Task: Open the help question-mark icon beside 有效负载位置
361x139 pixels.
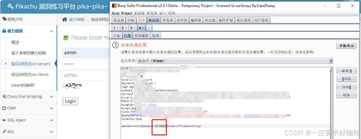Action: [115, 45]
